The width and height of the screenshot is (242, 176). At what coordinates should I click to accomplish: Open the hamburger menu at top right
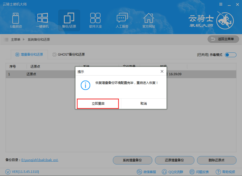220,4
